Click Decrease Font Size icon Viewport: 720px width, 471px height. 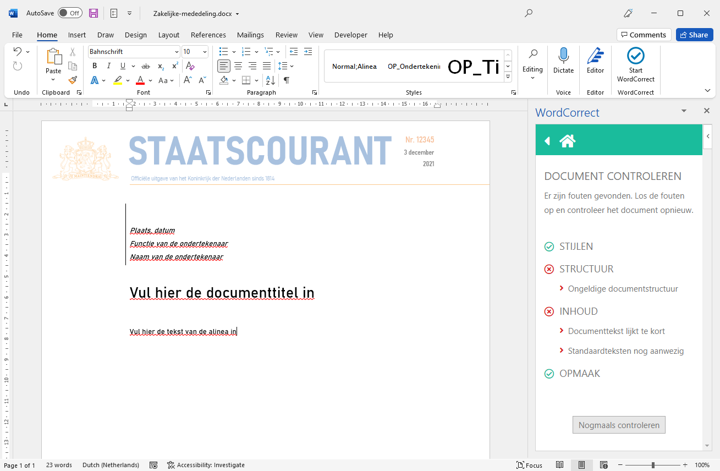pyautogui.click(x=202, y=80)
